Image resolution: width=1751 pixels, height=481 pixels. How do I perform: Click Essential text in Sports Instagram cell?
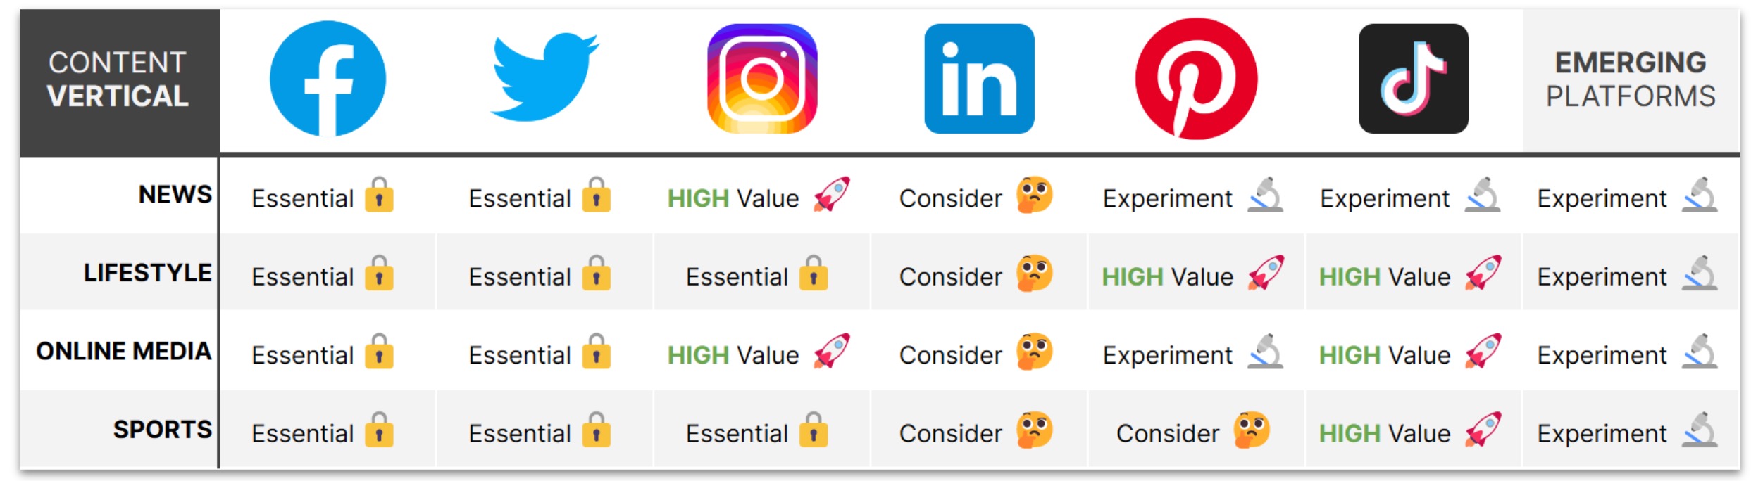coord(737,434)
